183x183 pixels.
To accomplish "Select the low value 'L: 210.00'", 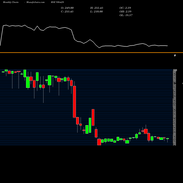I will click(96, 12).
